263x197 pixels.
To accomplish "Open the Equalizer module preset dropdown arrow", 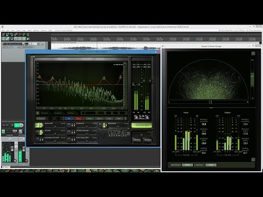I will (x=43, y=125).
